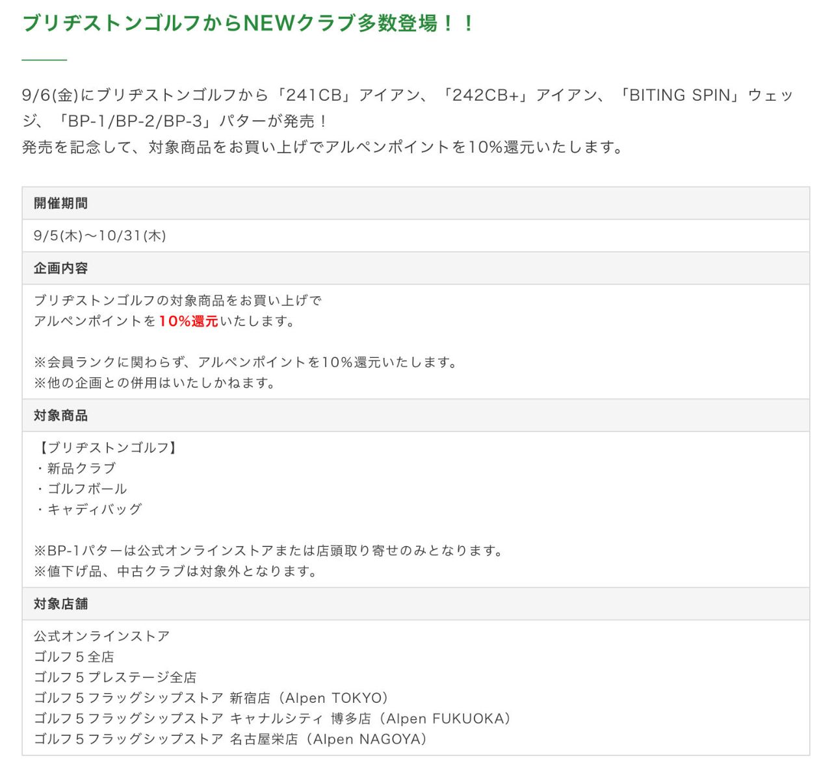Click the note about the BP-1パター
Screen dimensions: 832x784
(270, 551)
